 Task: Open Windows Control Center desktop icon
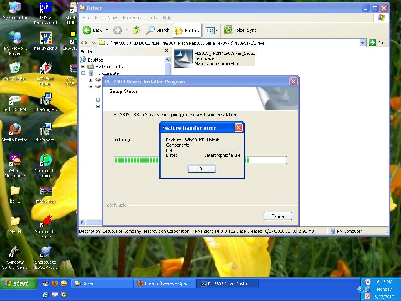(15, 257)
